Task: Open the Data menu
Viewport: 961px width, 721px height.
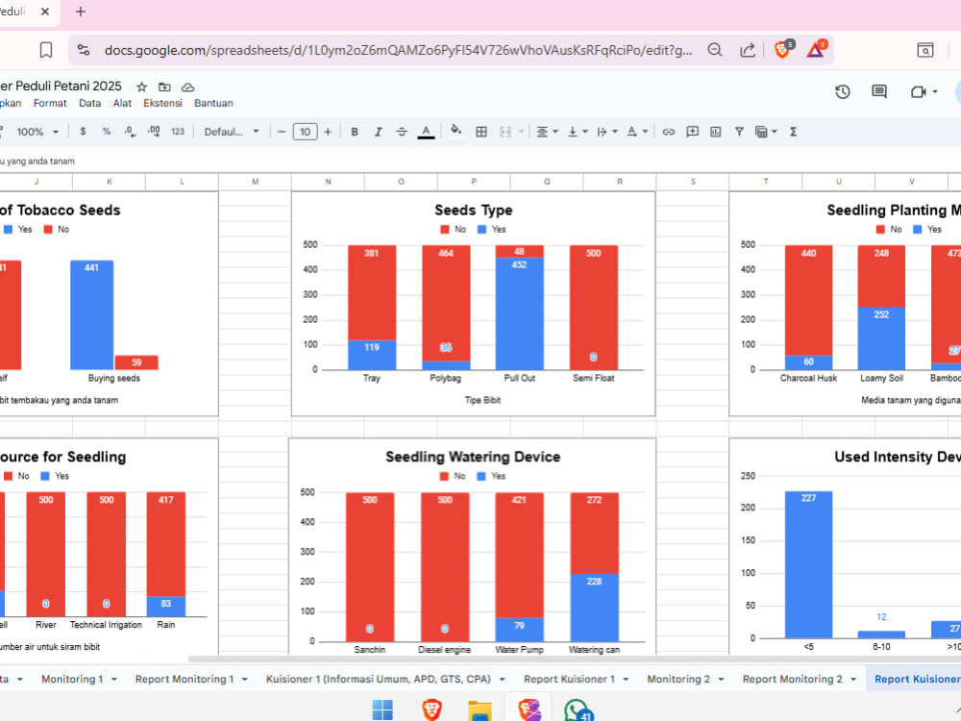Action: (89, 103)
